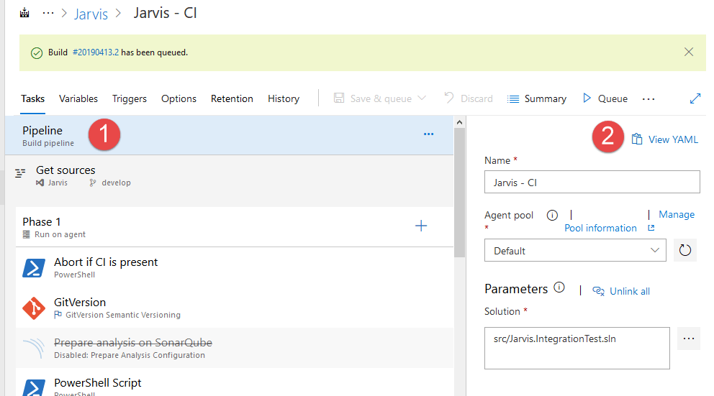Click the GitVersion git logo icon
The image size is (714, 396).
34,308
